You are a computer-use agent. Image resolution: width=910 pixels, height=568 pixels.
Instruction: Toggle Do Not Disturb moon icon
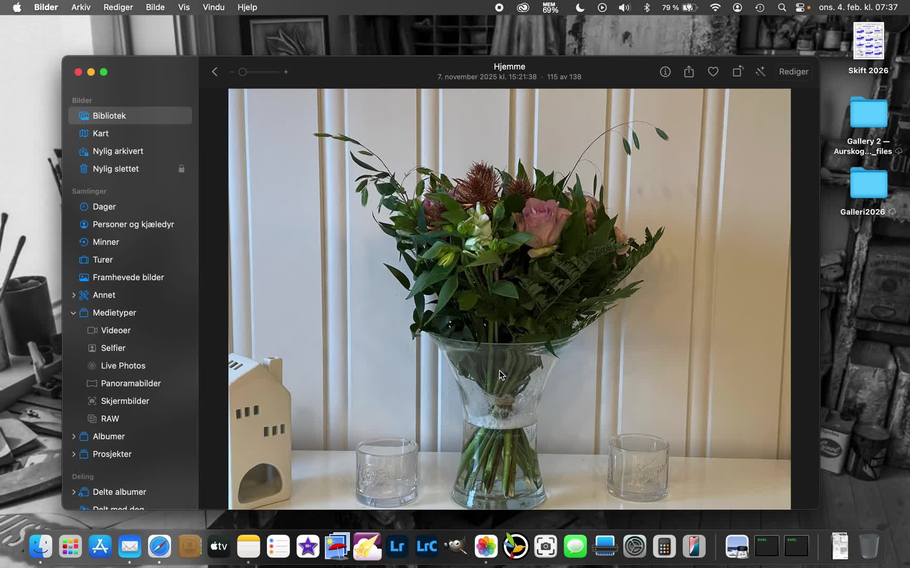(580, 7)
